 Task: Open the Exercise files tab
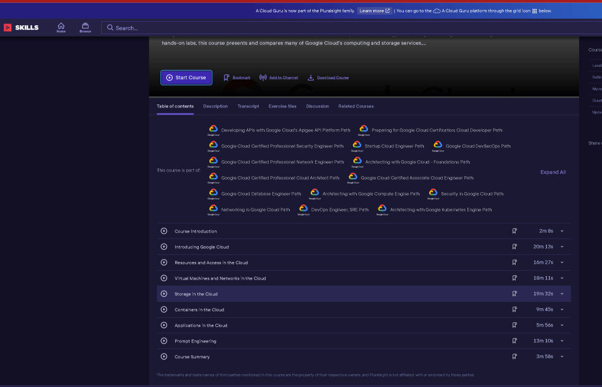click(282, 106)
